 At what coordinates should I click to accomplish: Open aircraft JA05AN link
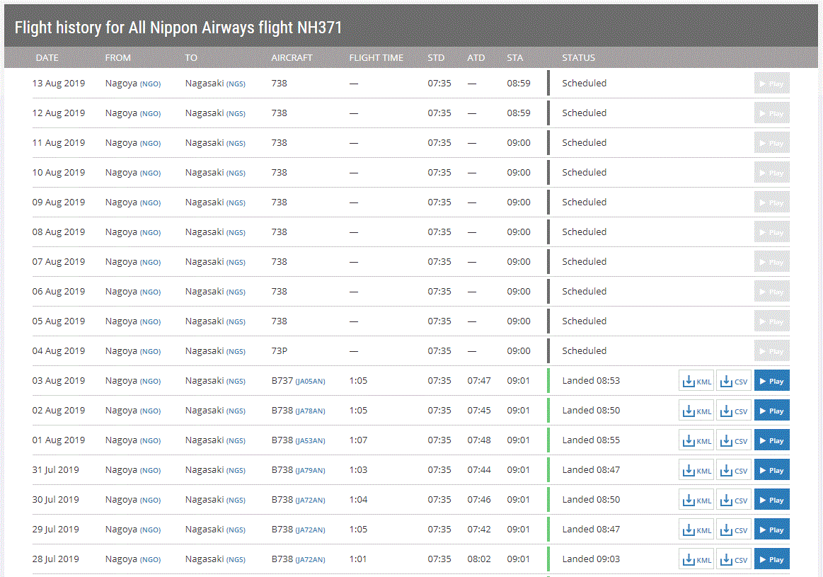coord(310,381)
